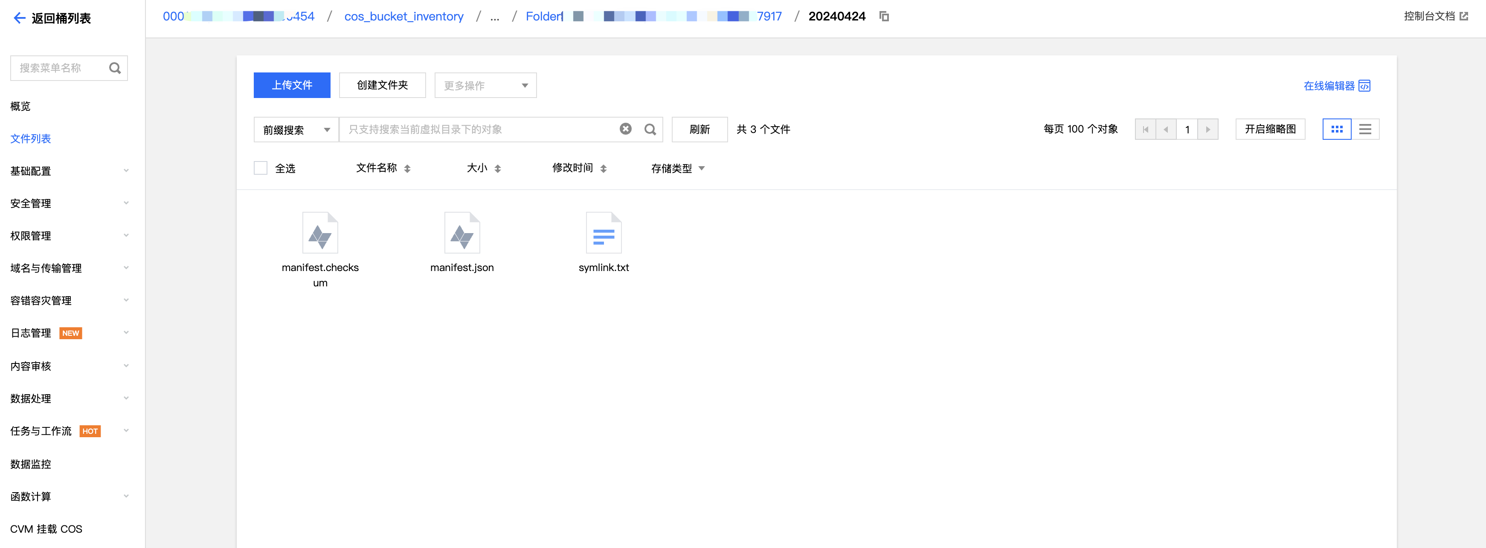
Task: Click the sidebar menu search magnifier icon
Action: click(115, 69)
